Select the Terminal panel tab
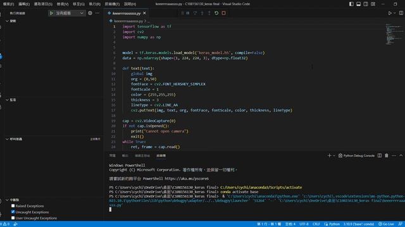405x227 pixels. tap(161, 156)
